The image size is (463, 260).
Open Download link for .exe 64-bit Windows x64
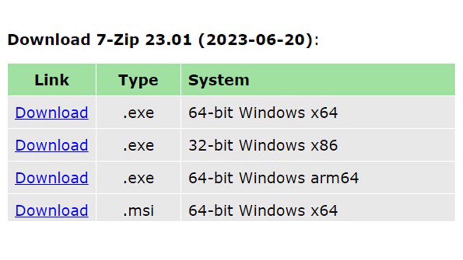click(x=52, y=113)
